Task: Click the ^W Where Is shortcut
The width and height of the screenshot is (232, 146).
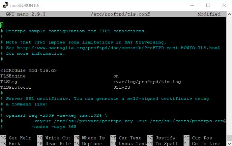Action: click(89, 138)
